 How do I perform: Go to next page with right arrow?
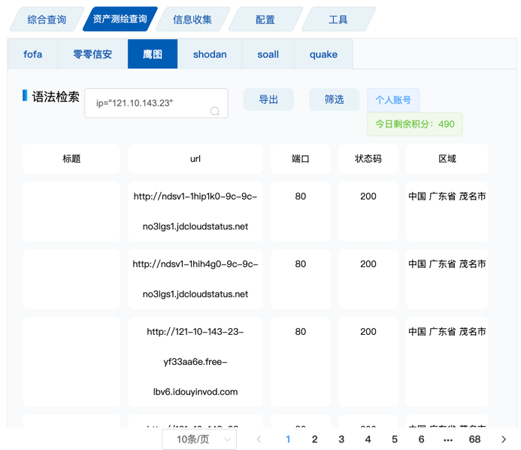click(504, 439)
